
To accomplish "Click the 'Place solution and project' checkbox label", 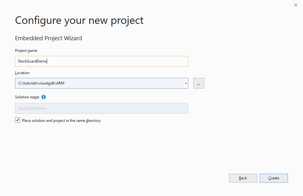I will [61, 121].
